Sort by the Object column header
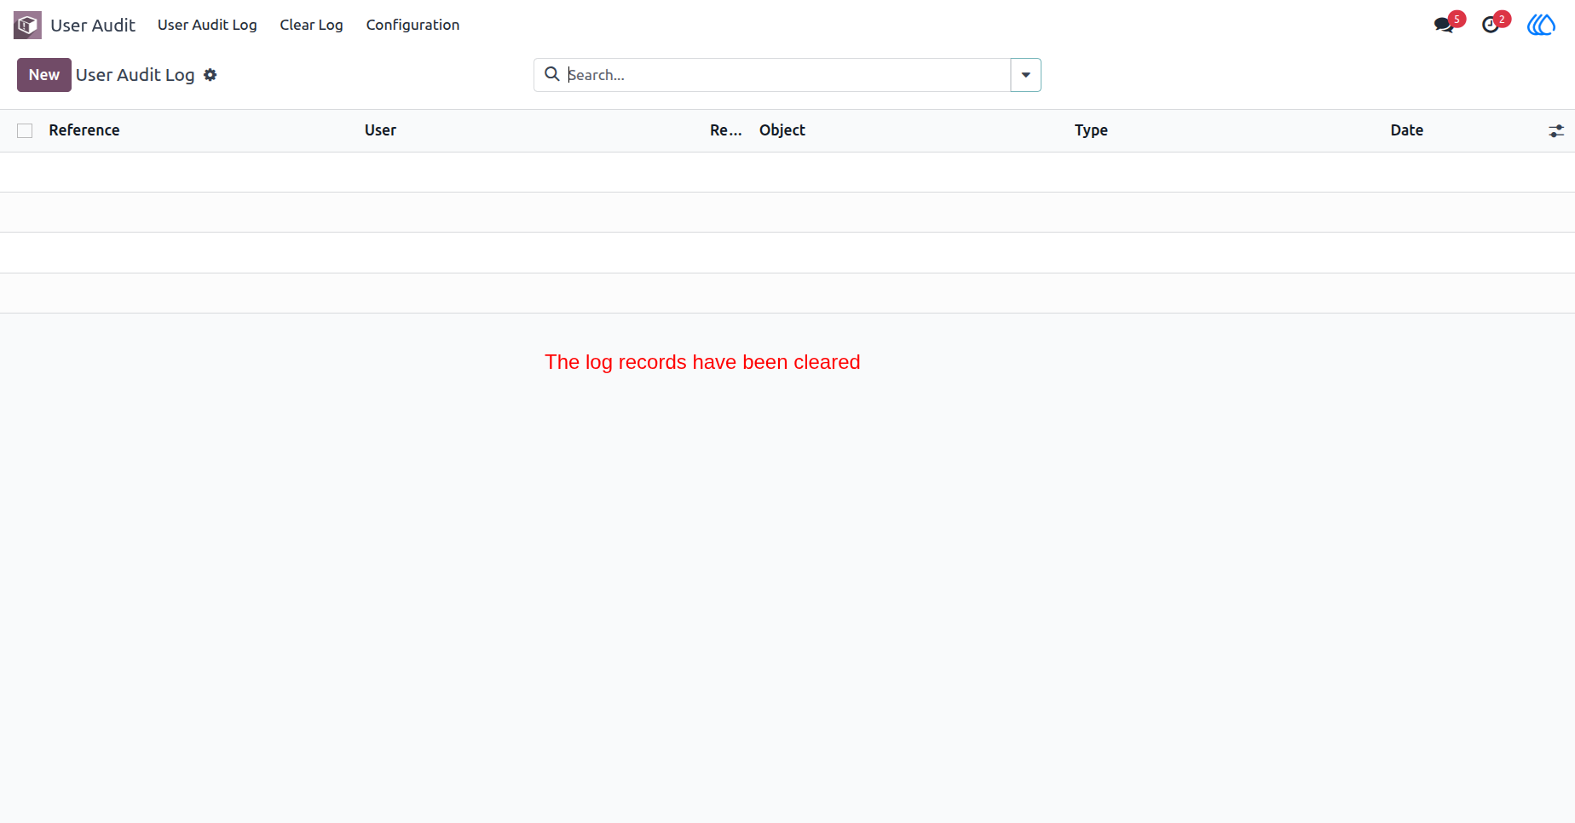This screenshot has height=823, width=1575. [782, 130]
